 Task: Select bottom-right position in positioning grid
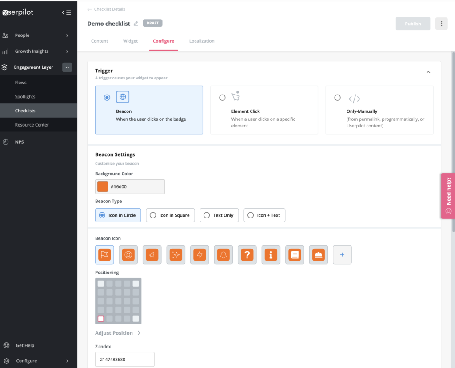(136, 318)
